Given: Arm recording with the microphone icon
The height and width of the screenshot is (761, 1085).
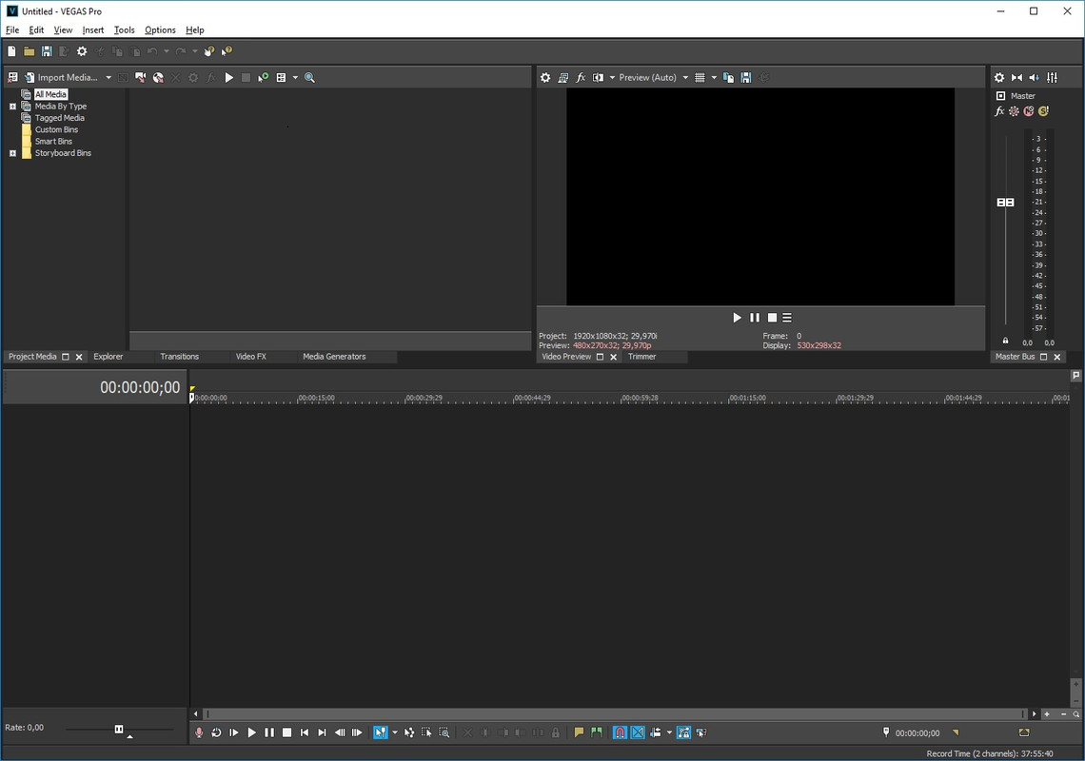Looking at the screenshot, I should coord(199,732).
